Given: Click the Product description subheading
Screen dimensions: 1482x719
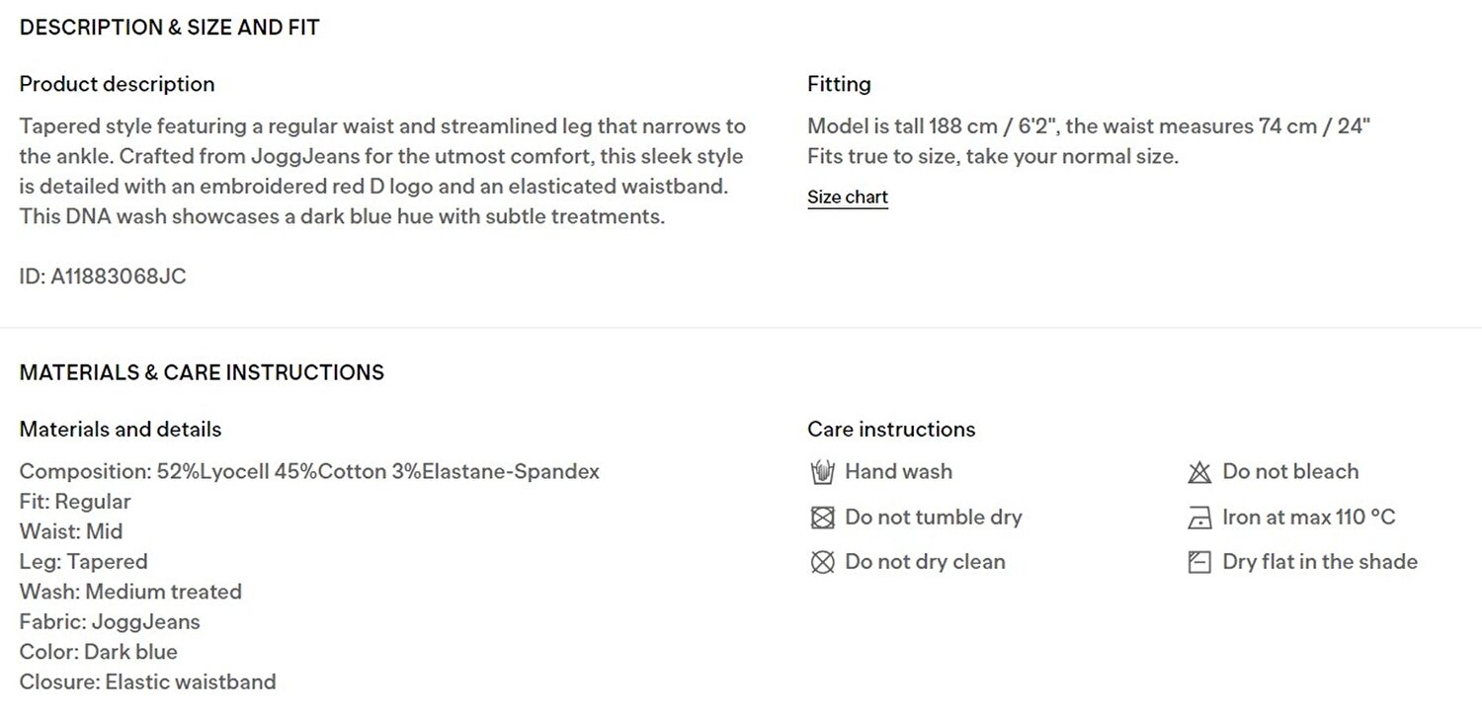Looking at the screenshot, I should pos(117,84).
